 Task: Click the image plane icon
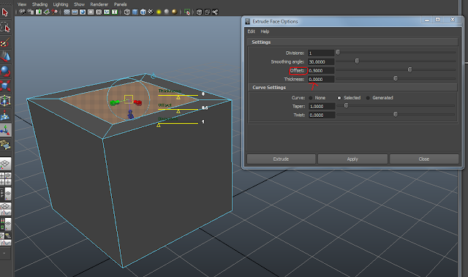[x=47, y=12]
